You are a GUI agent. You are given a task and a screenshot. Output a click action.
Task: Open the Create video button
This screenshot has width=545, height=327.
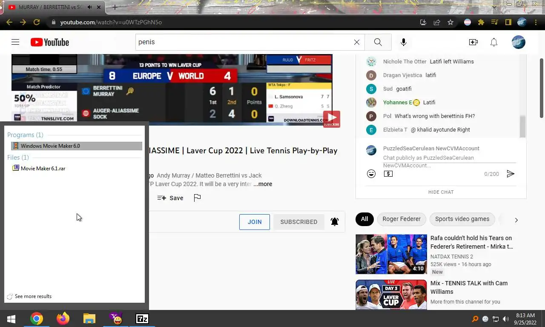(473, 42)
